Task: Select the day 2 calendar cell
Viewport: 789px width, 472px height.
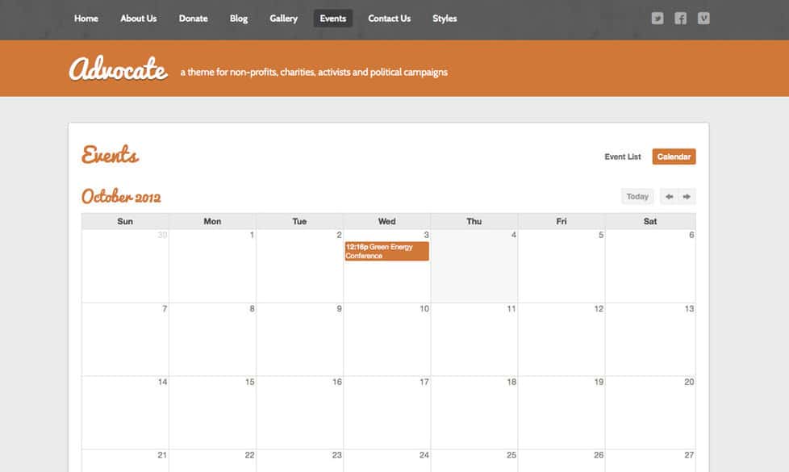Action: [x=300, y=266]
